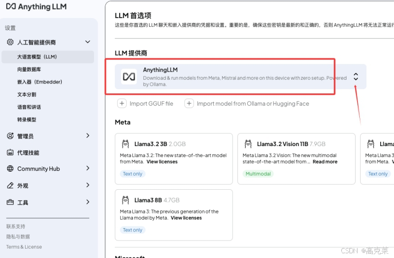Click the 工具 toolbox icon
This screenshot has width=394, height=258.
click(10, 203)
